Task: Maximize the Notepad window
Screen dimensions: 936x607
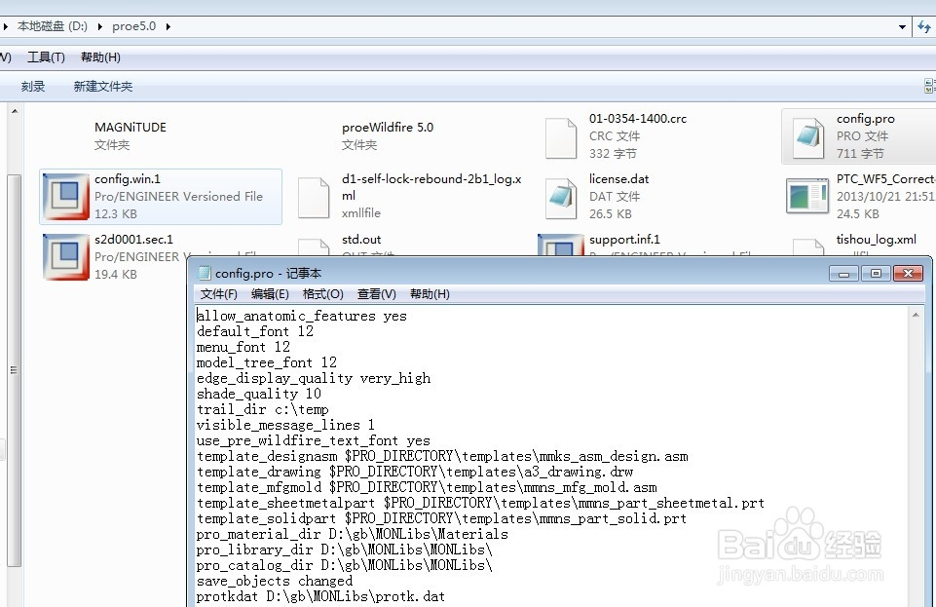Action: [876, 274]
